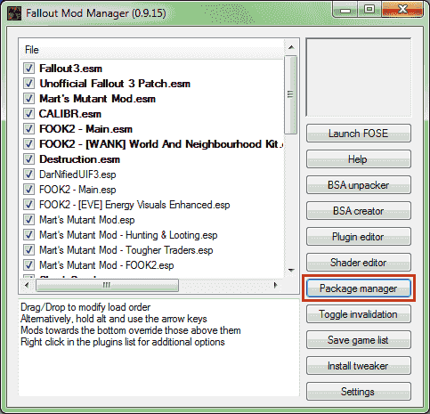Click the empty plugin preview image box

pyautogui.click(x=359, y=77)
